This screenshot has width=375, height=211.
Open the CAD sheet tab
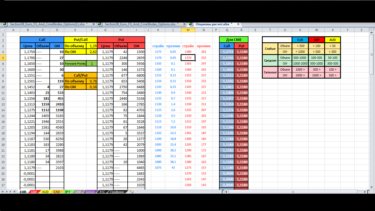tap(57, 192)
